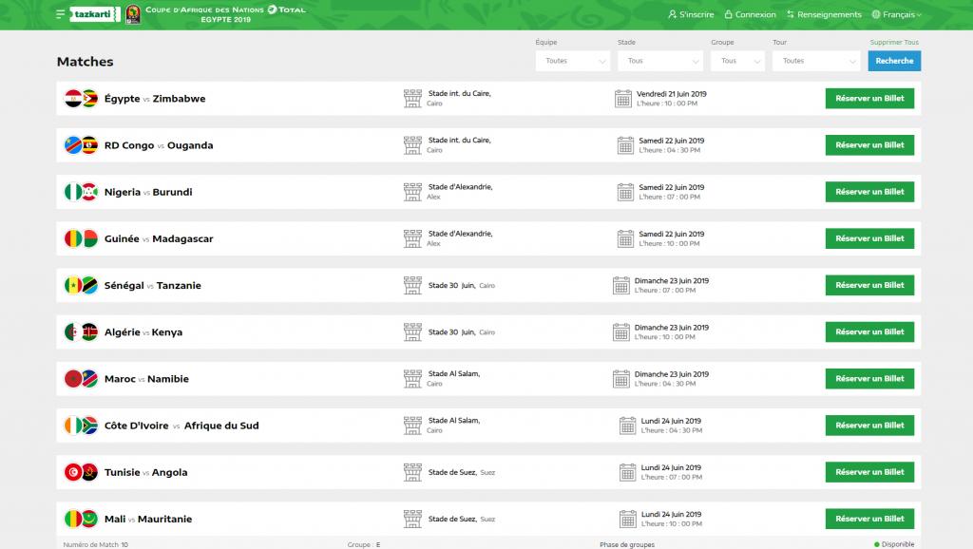The image size is (973, 549).
Task: Reserve a ticket for Algérie vs Kenya
Action: pyautogui.click(x=869, y=331)
